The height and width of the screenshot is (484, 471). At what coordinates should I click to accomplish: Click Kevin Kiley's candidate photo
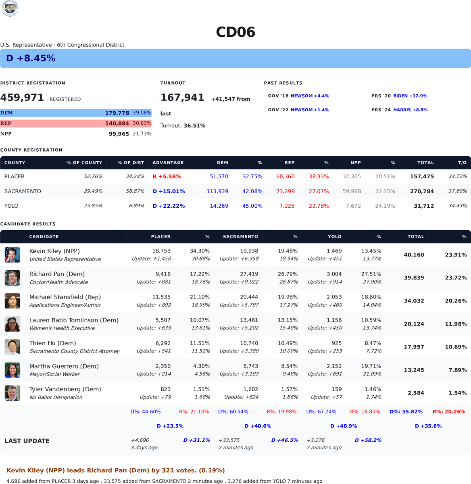(12, 255)
